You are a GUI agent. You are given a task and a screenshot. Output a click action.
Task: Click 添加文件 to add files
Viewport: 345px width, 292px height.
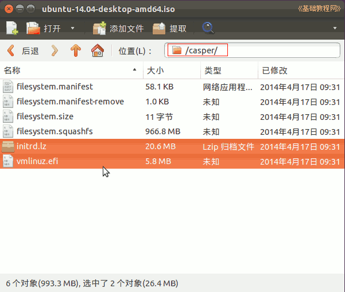pyautogui.click(x=118, y=28)
